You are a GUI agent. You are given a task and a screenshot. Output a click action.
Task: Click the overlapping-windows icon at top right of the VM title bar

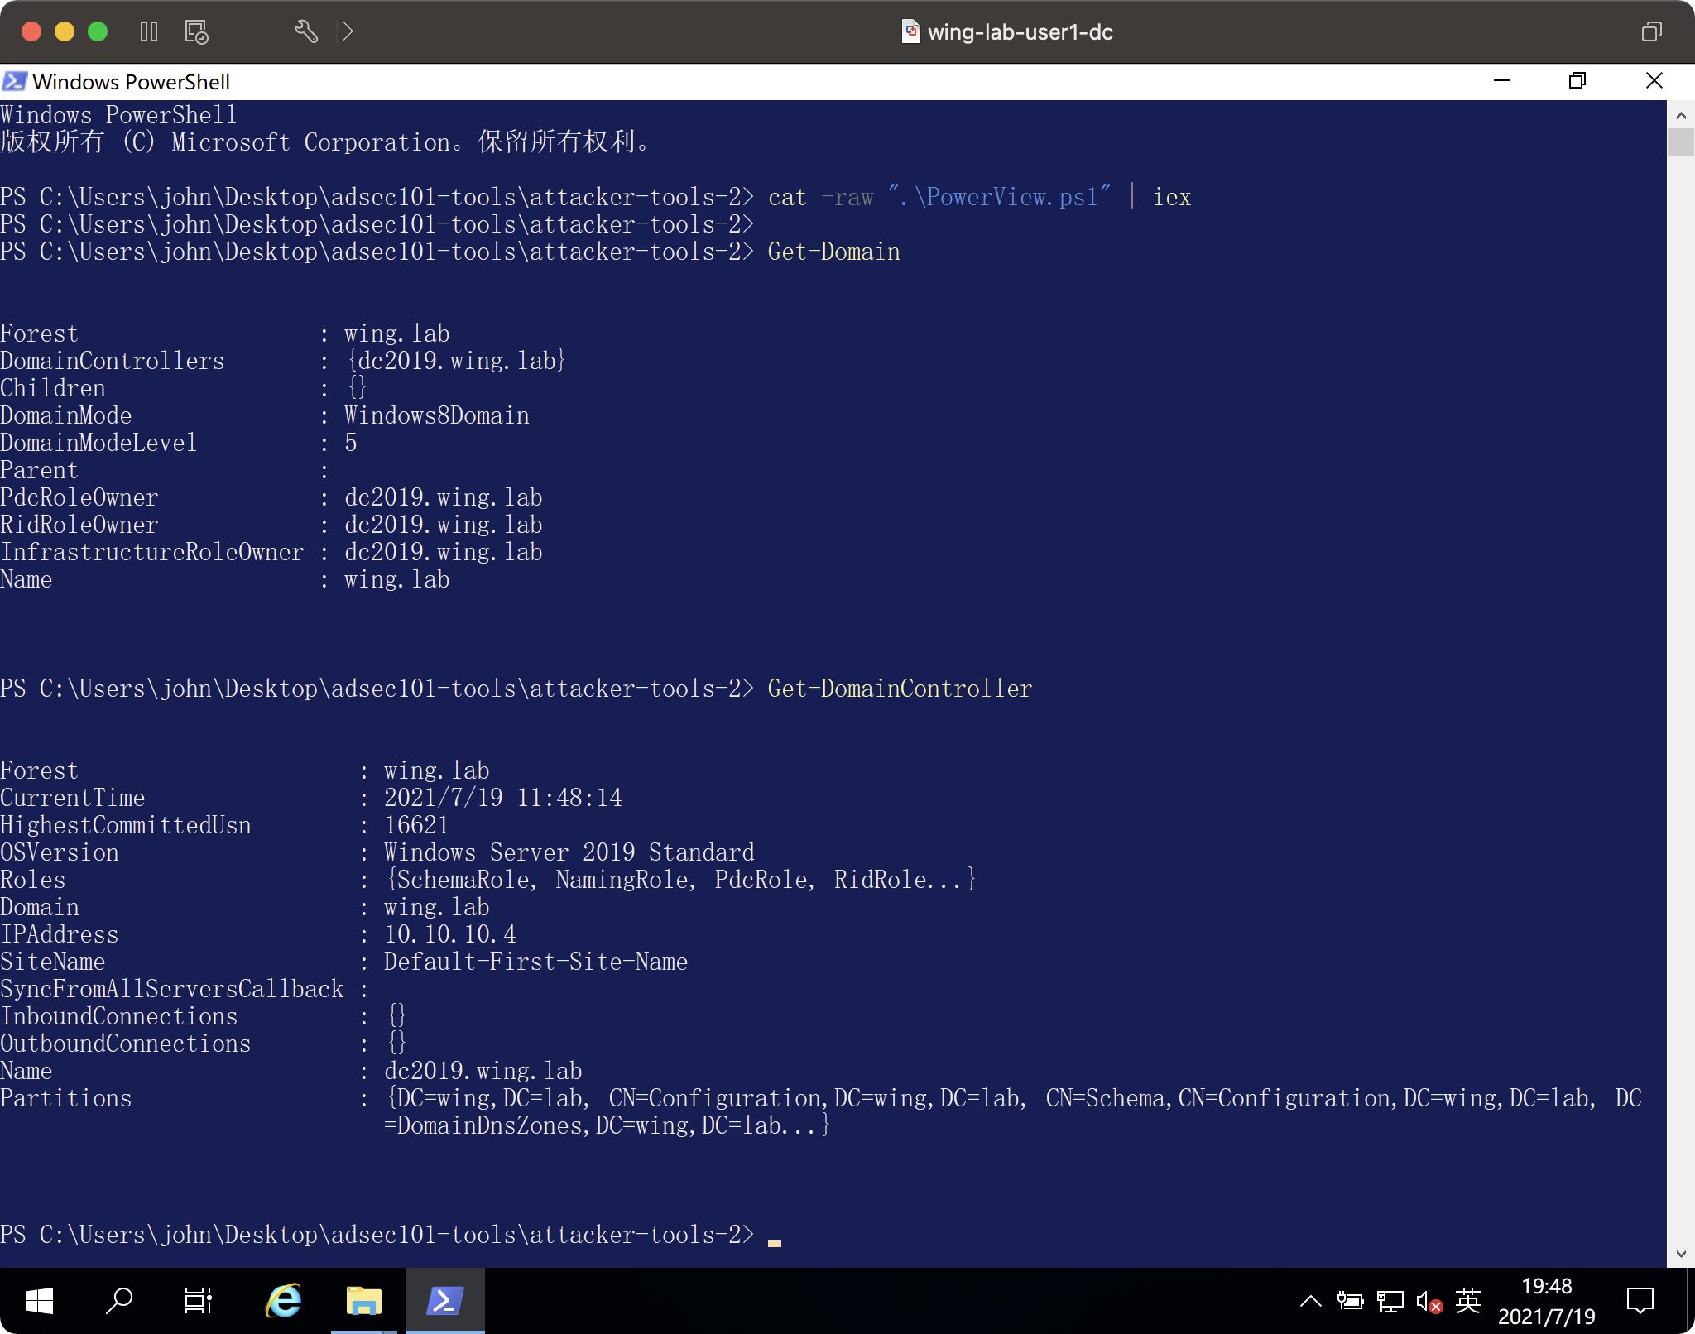1651,31
